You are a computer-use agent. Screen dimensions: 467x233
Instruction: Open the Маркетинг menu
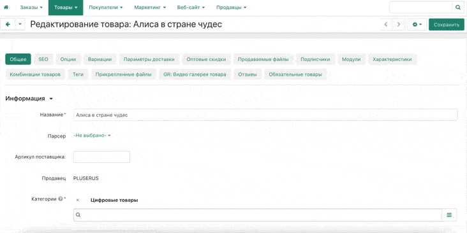coord(150,8)
